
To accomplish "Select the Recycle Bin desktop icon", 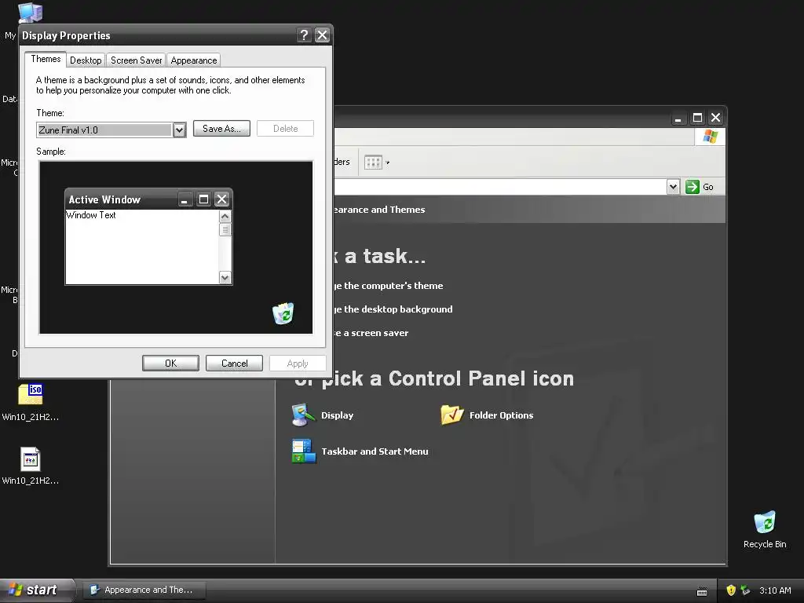I will pyautogui.click(x=765, y=530).
